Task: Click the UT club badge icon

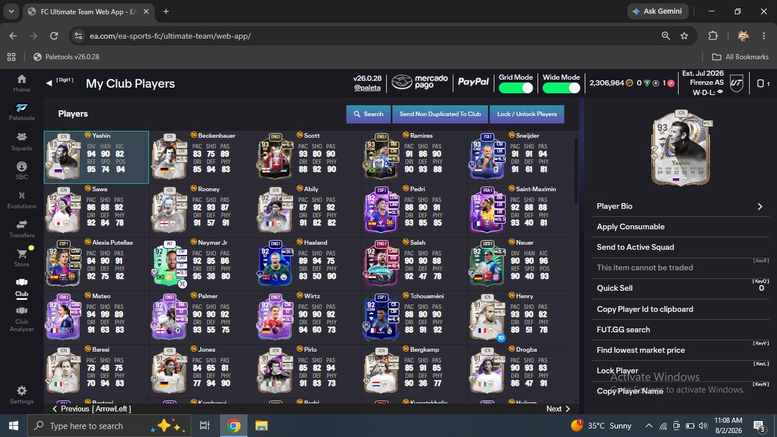Action: 737,83
